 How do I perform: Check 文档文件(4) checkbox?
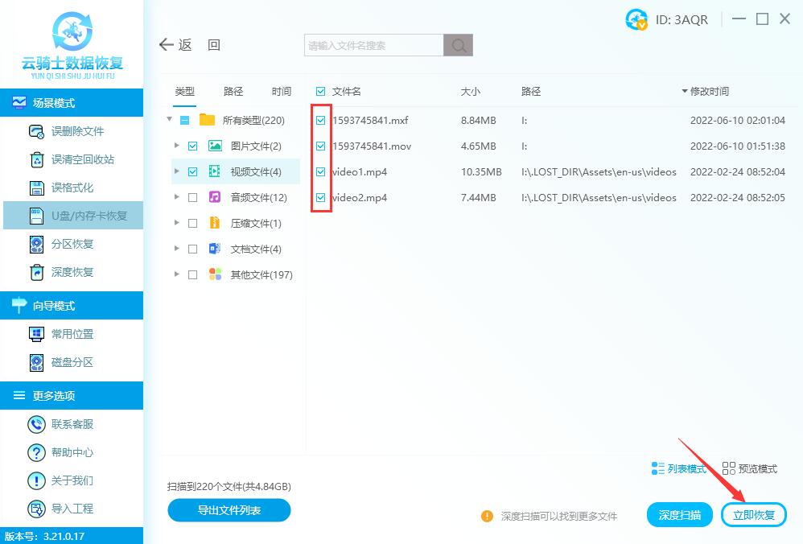click(x=192, y=249)
